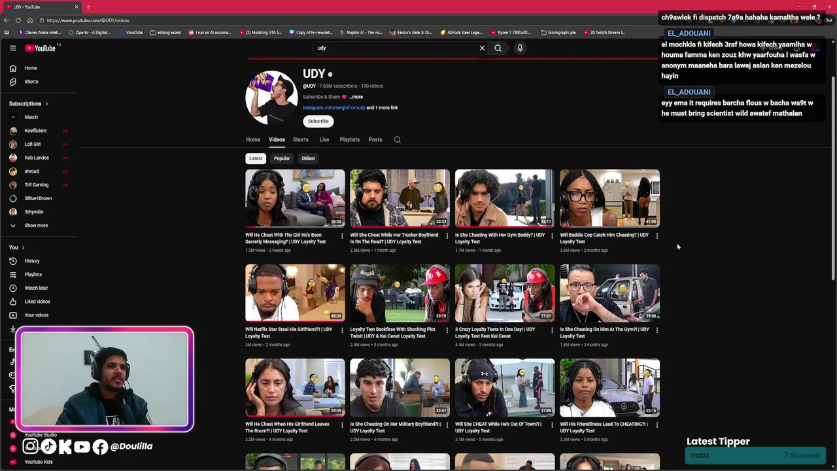The height and width of the screenshot is (471, 837).
Task: Switch to channel Live tab
Action: (x=324, y=139)
